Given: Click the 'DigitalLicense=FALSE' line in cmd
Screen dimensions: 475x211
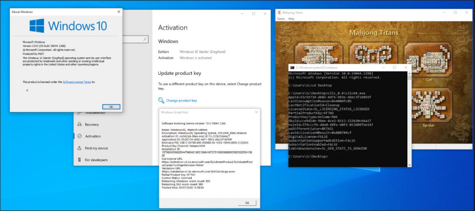Looking at the screenshot, I should [x=307, y=137].
